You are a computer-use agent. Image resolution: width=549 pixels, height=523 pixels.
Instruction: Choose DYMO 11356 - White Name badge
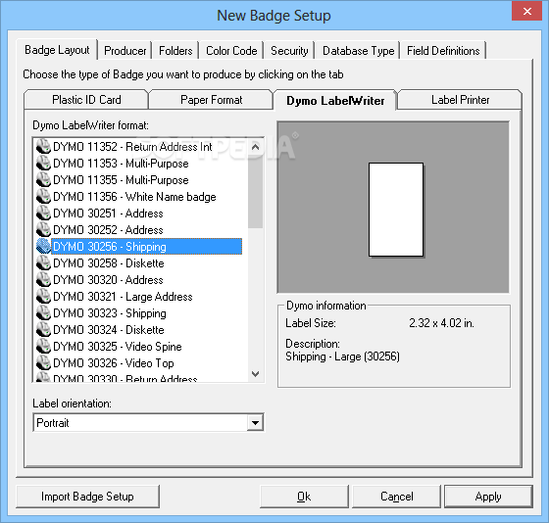pyautogui.click(x=134, y=197)
